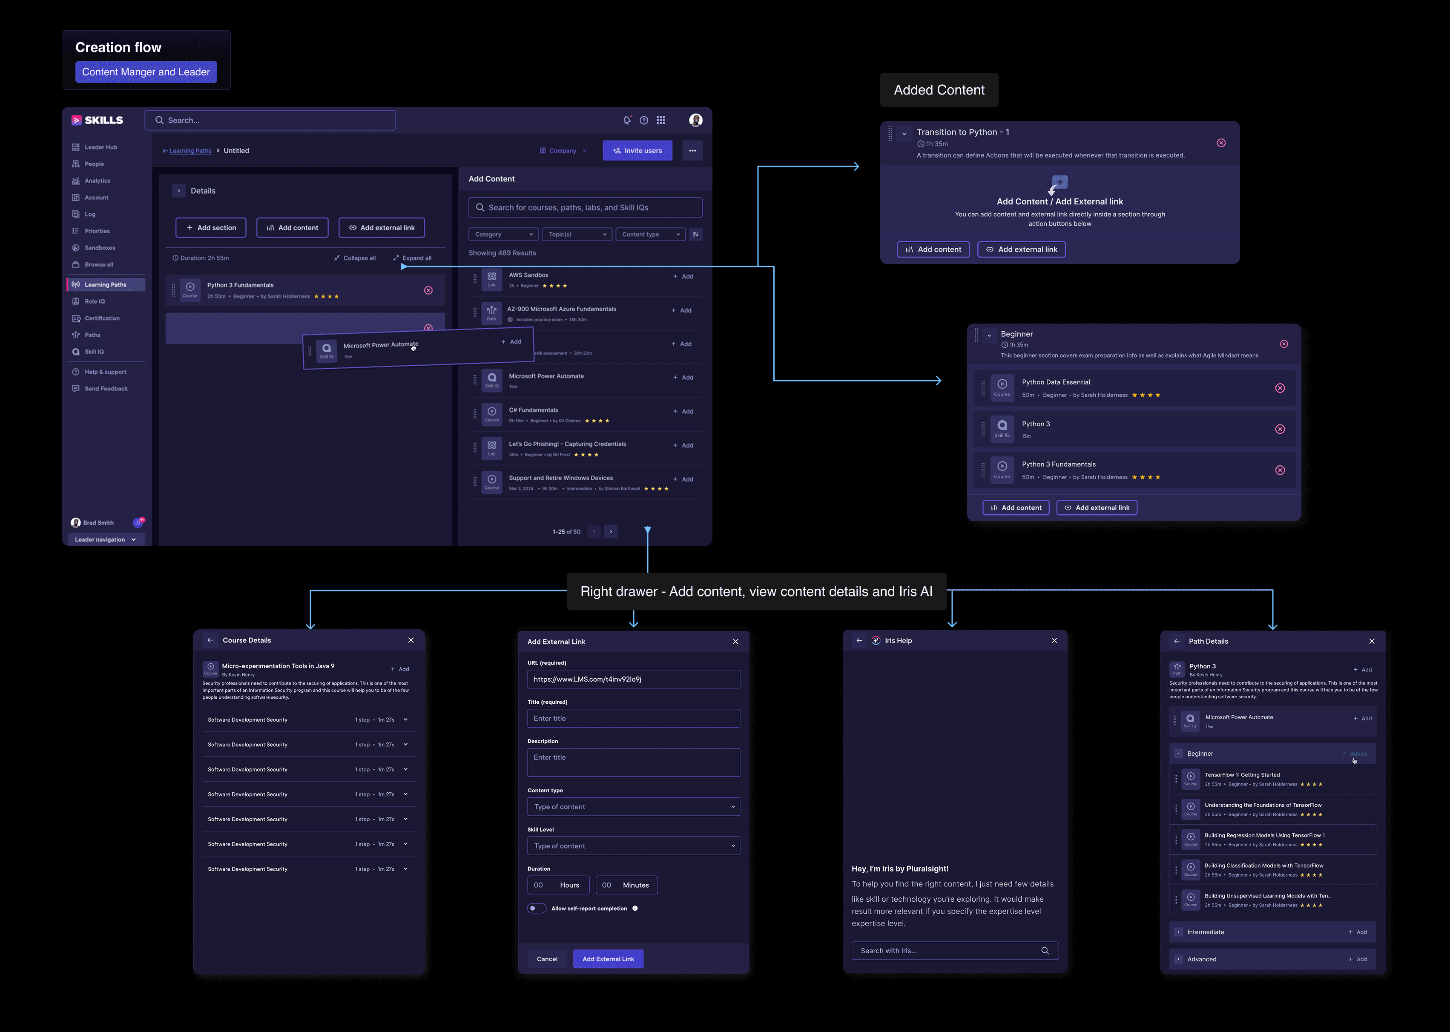The height and width of the screenshot is (1032, 1450).
Task: Submit with the Add External Link button
Action: click(609, 959)
